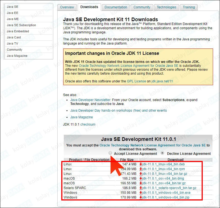Open the JDK 11.0.1 checksum link
The height and width of the screenshot is (208, 220).
point(88,124)
